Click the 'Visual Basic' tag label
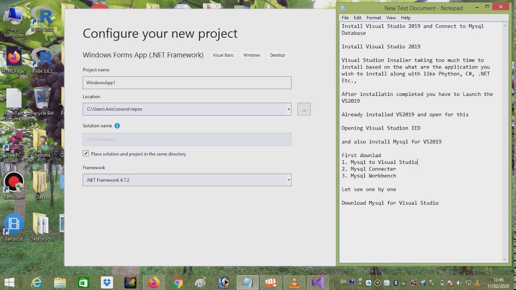 (223, 55)
